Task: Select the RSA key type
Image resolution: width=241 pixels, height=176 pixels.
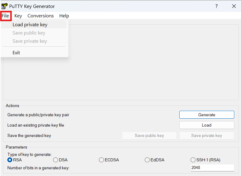Action: point(15,160)
